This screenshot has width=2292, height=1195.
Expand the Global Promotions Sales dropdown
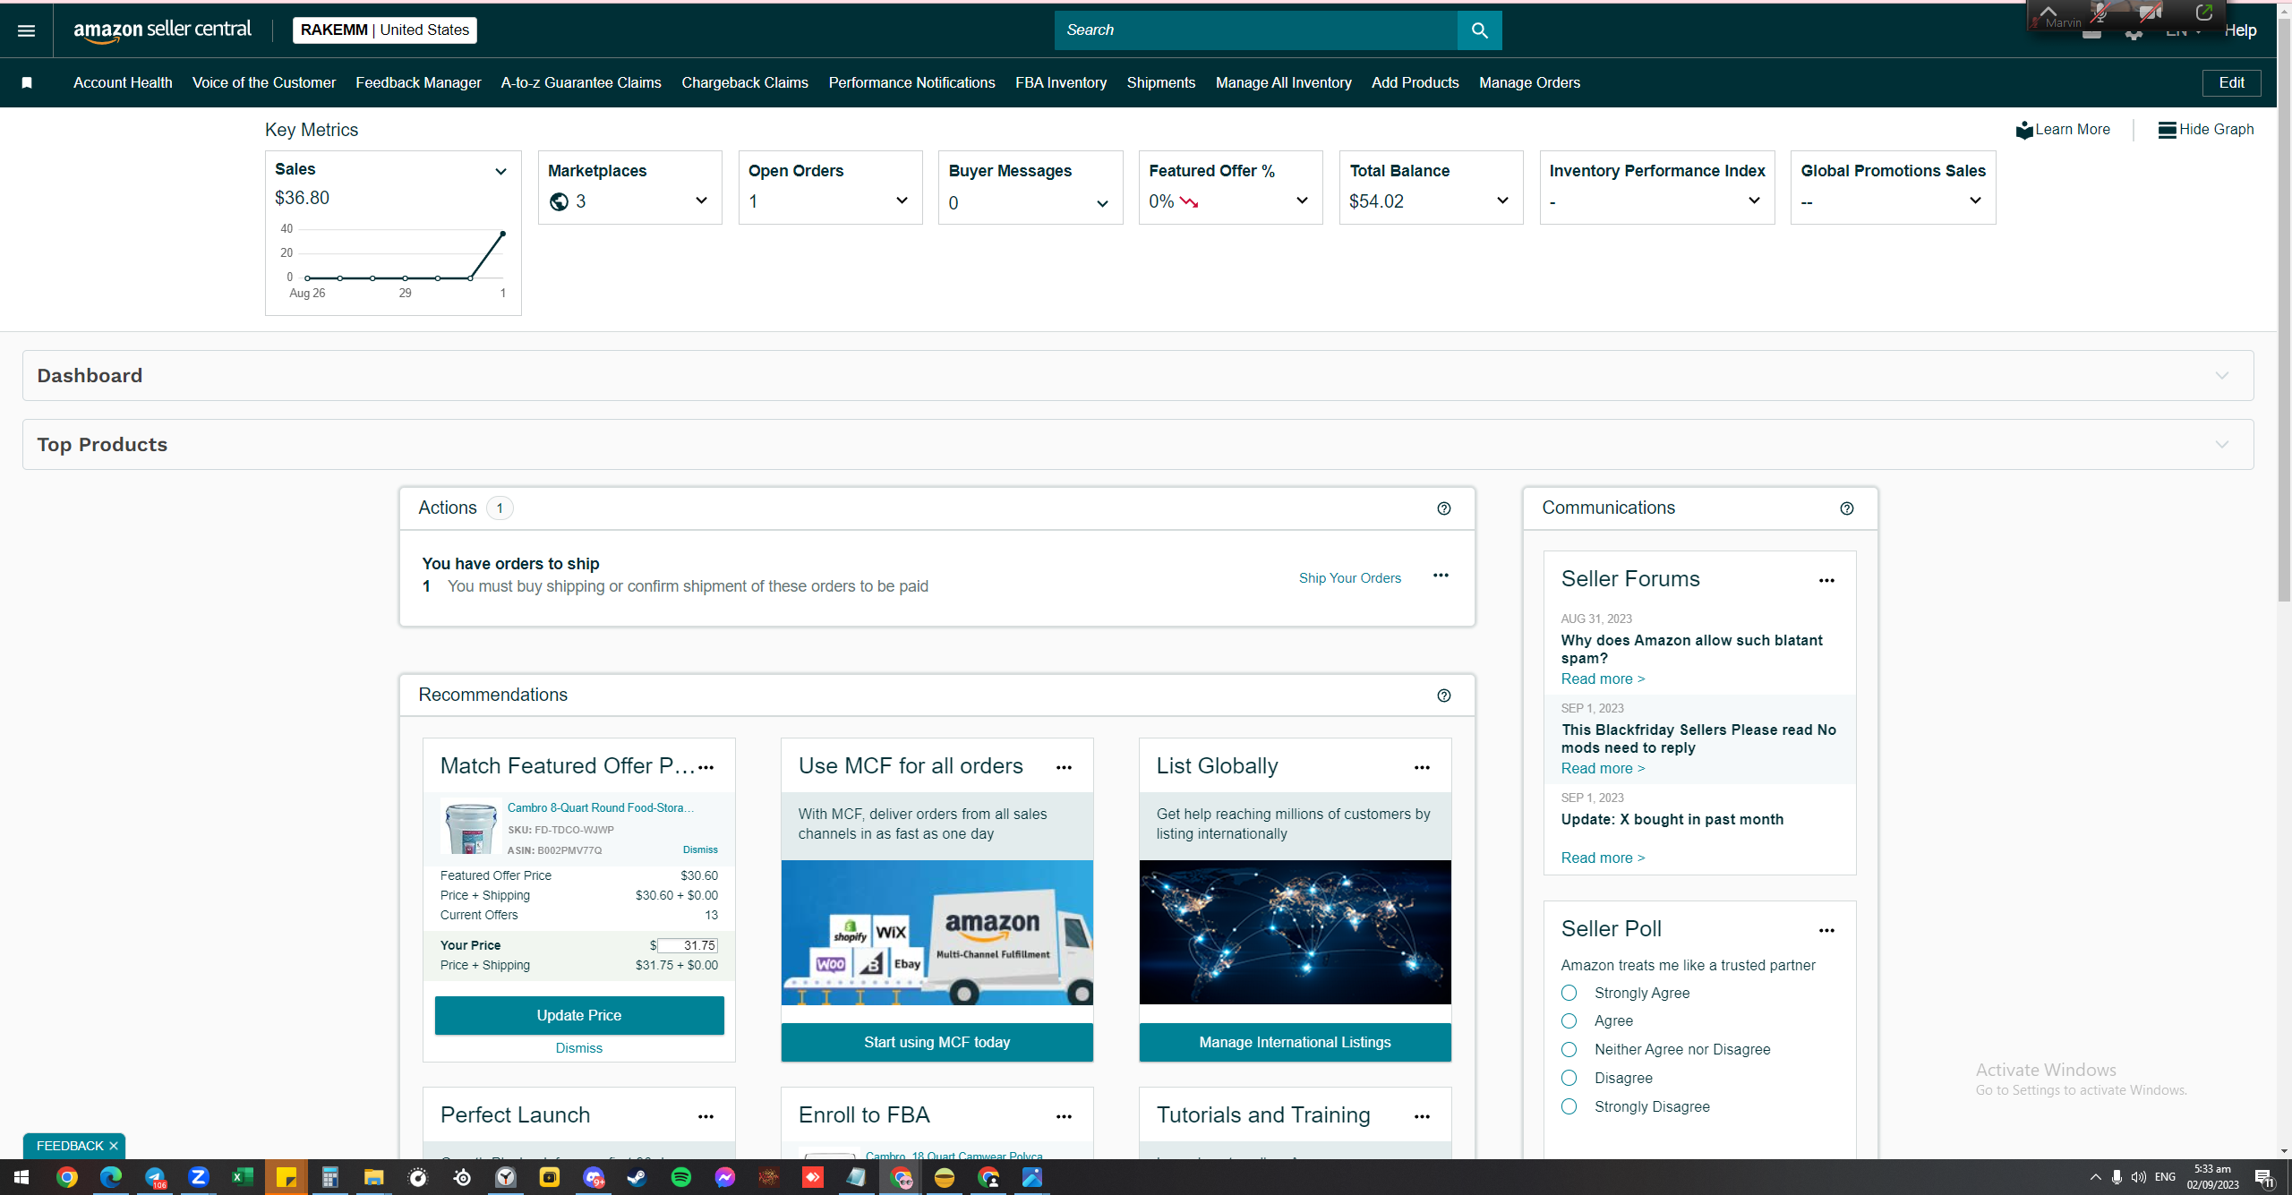(x=1975, y=201)
